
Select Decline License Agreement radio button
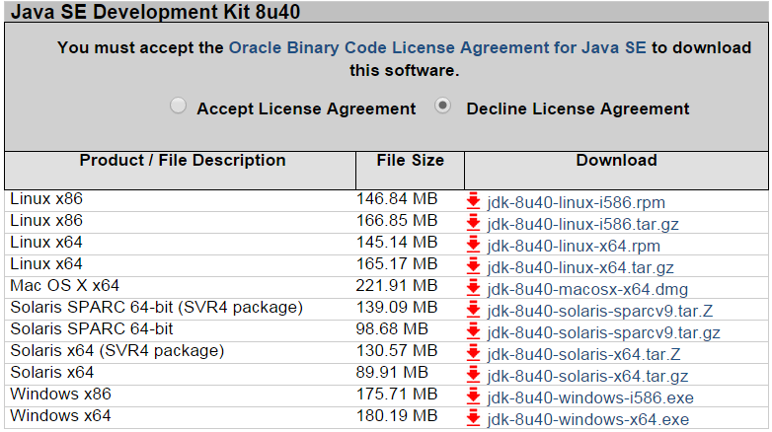444,107
